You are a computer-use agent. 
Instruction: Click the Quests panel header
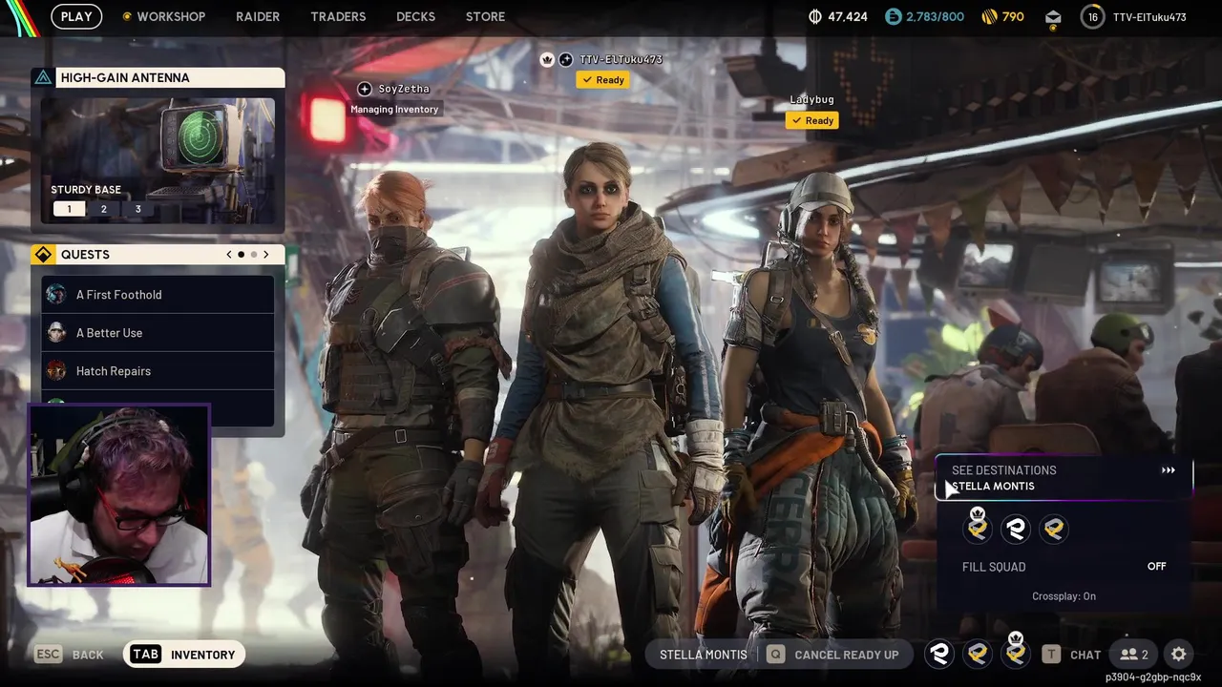point(158,255)
